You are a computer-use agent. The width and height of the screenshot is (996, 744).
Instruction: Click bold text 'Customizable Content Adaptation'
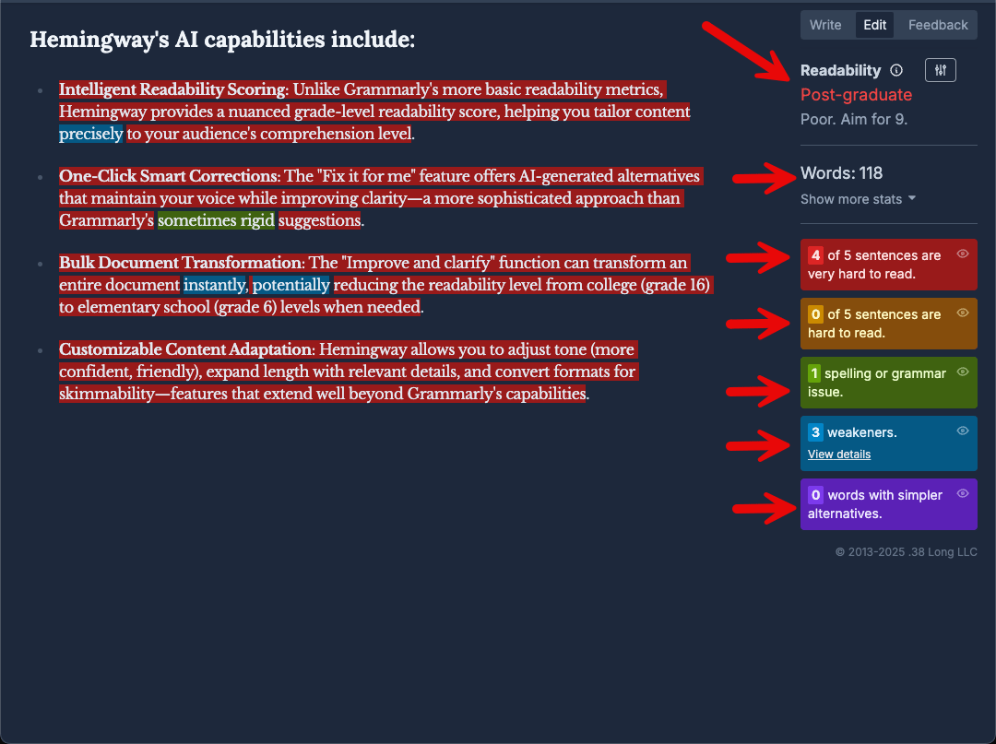[x=185, y=349]
